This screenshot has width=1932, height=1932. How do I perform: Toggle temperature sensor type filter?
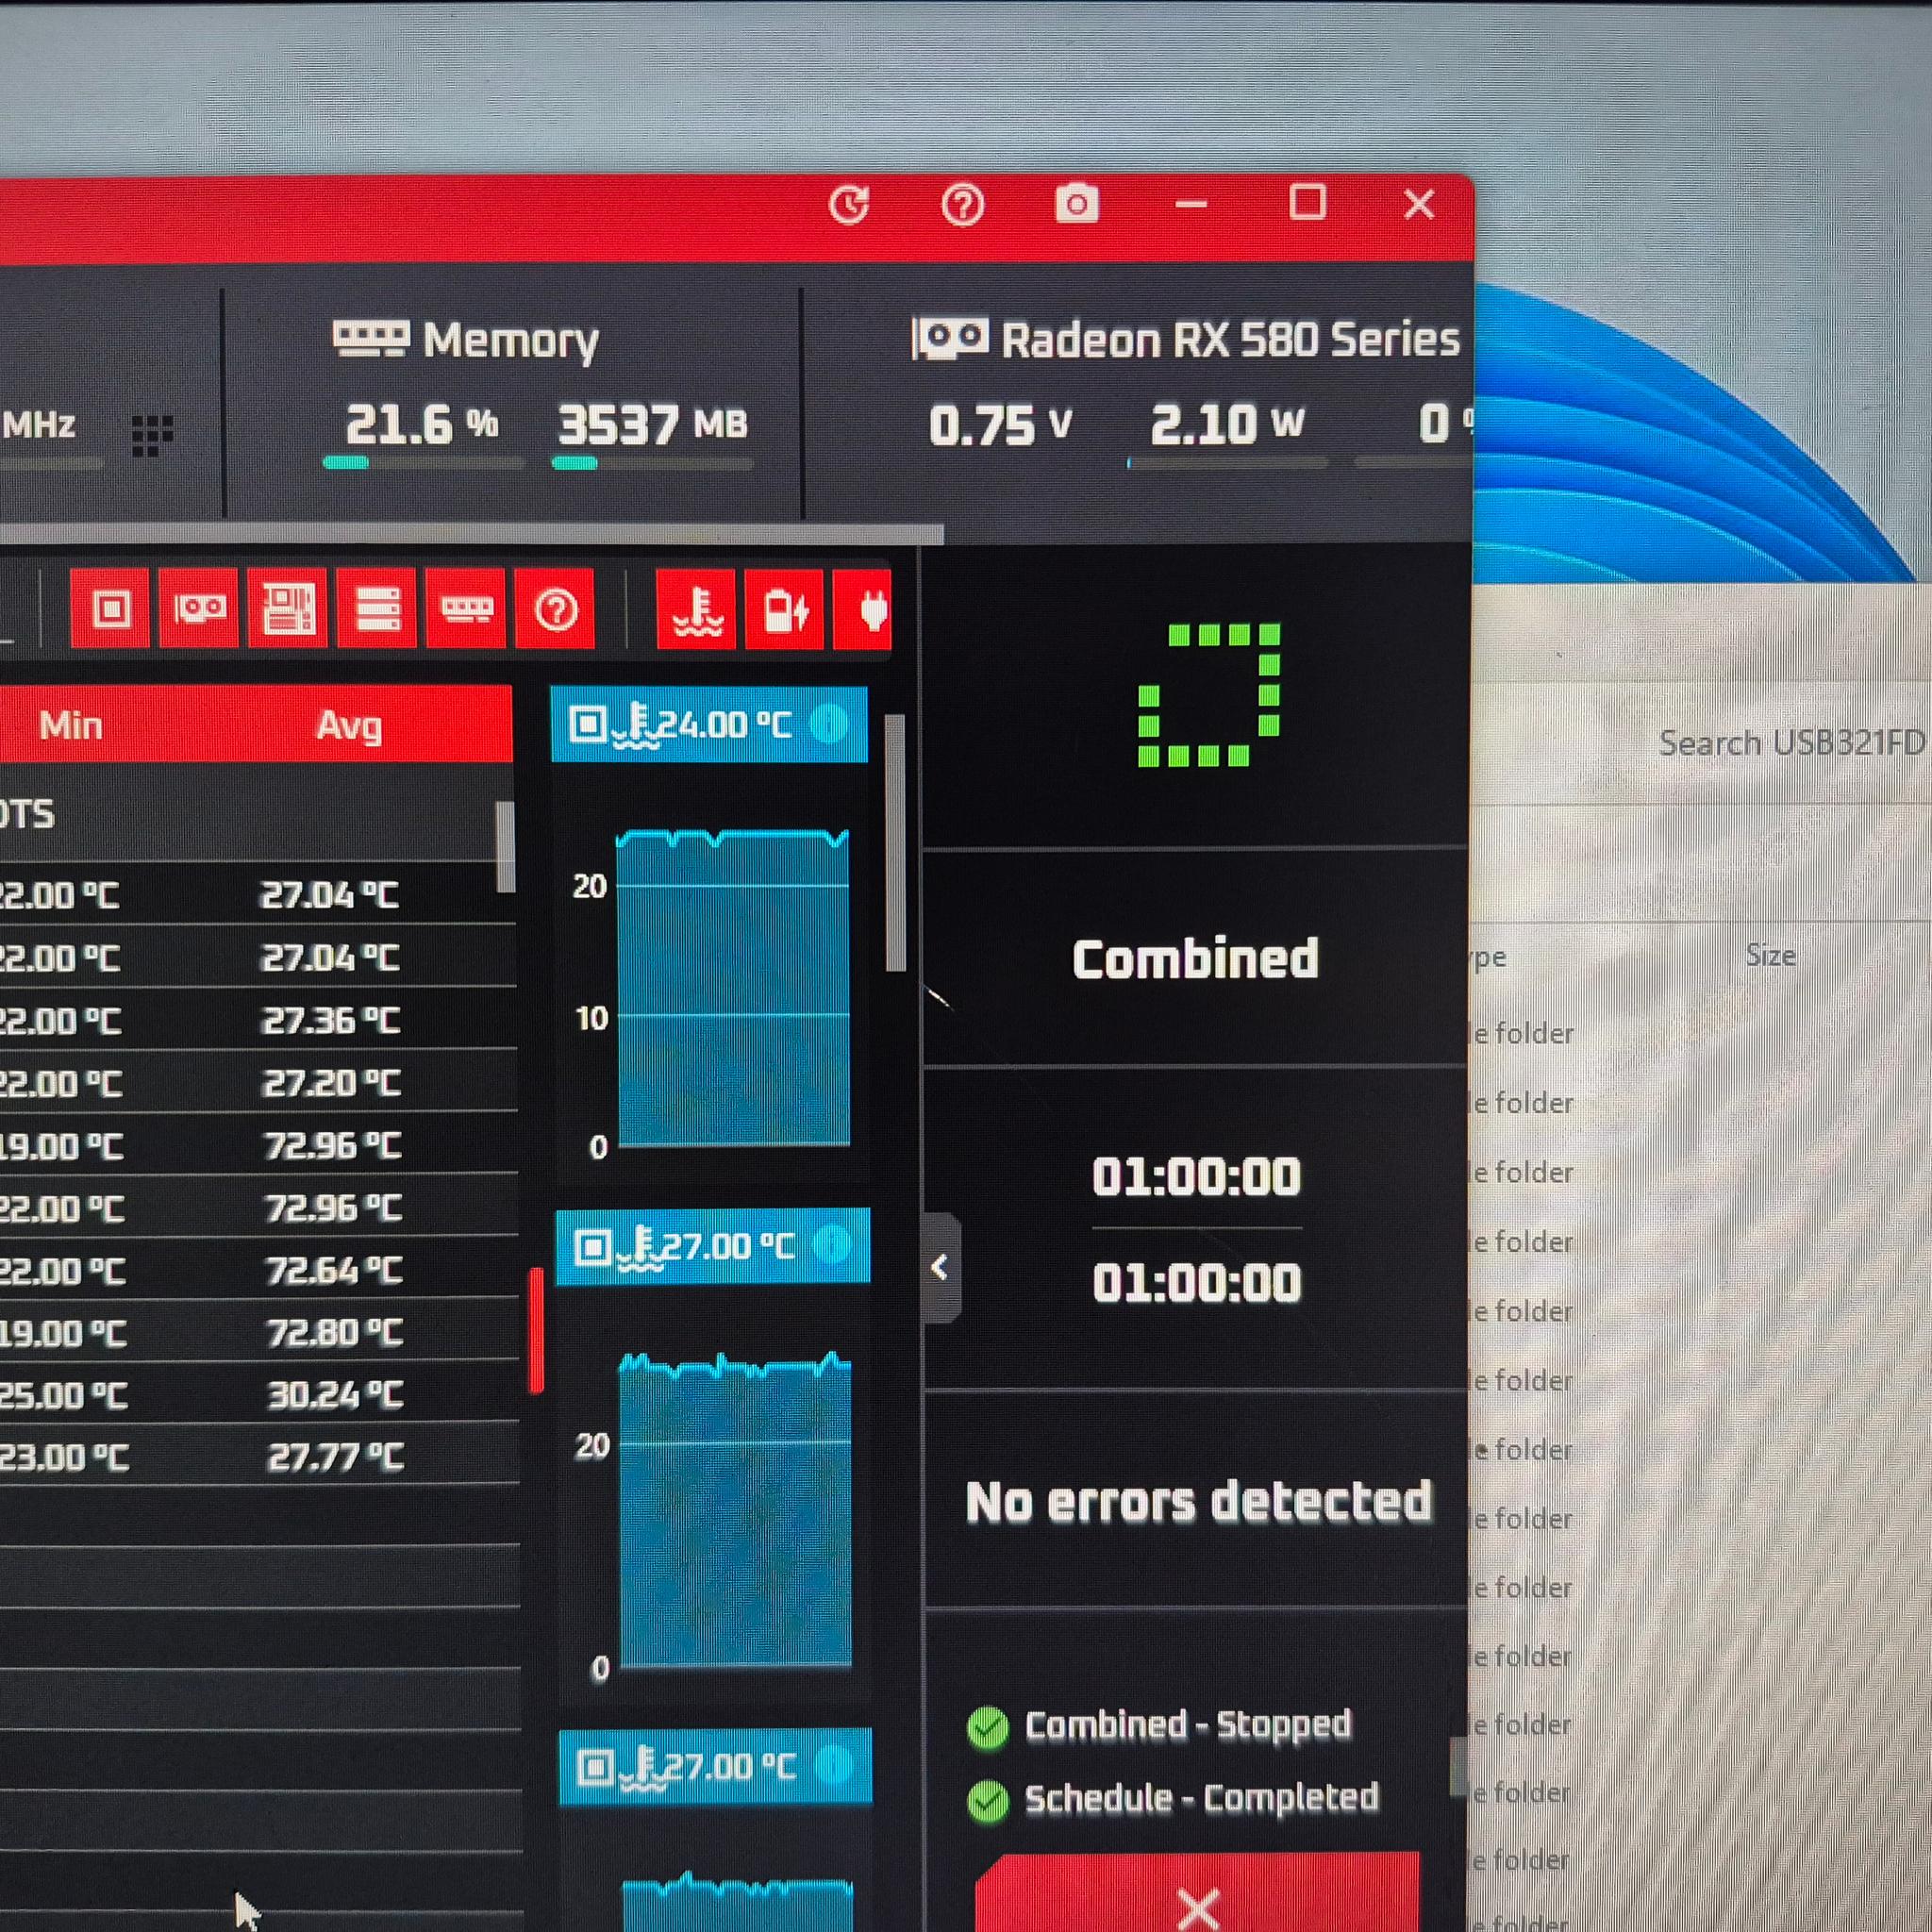coord(697,610)
